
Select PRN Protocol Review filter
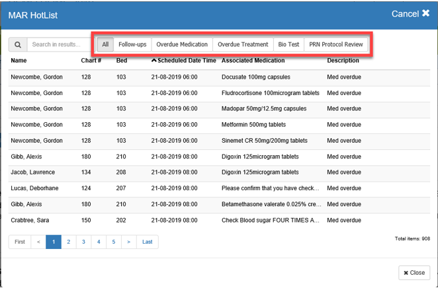tap(336, 45)
